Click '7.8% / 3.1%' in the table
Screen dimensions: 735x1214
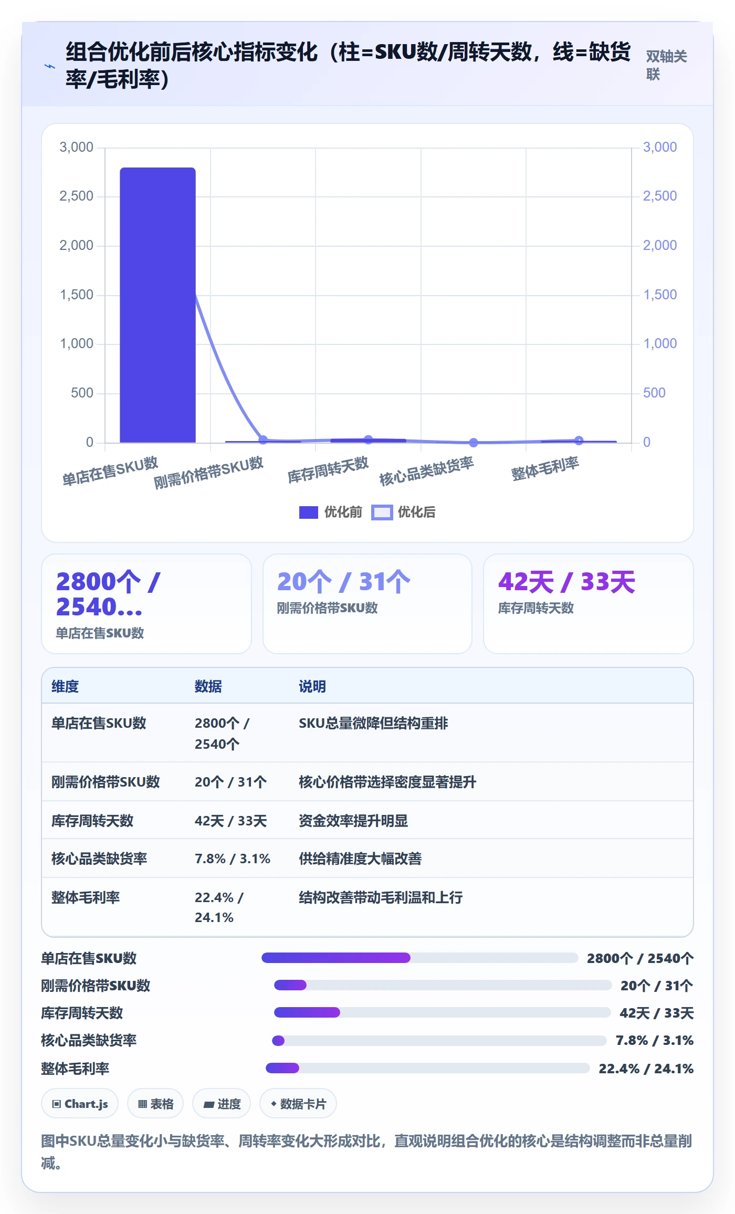(x=233, y=859)
